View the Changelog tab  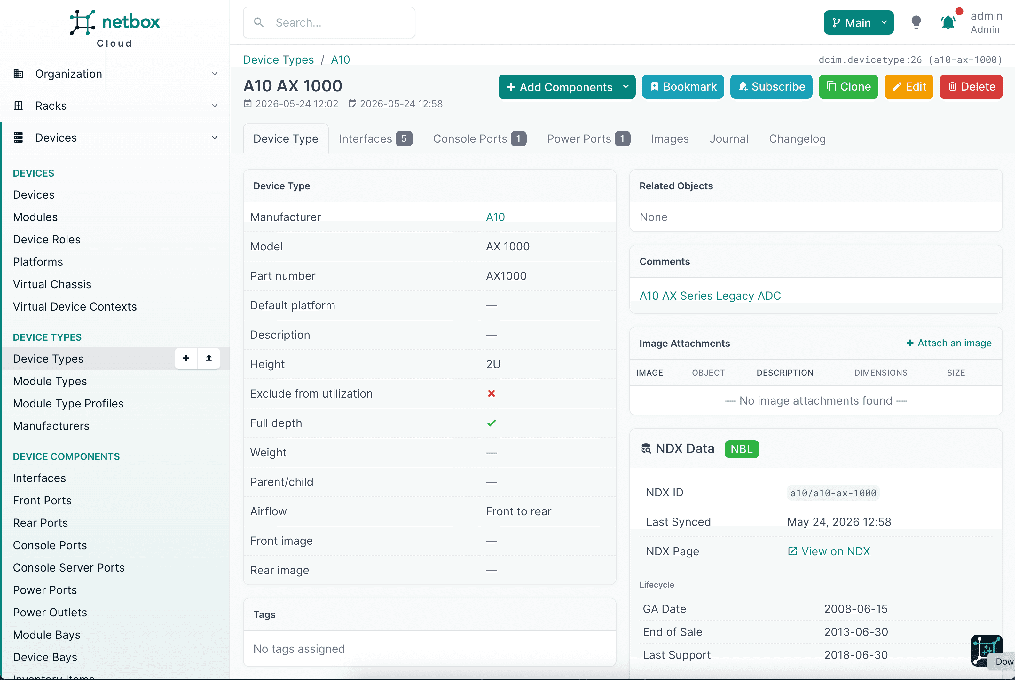797,139
